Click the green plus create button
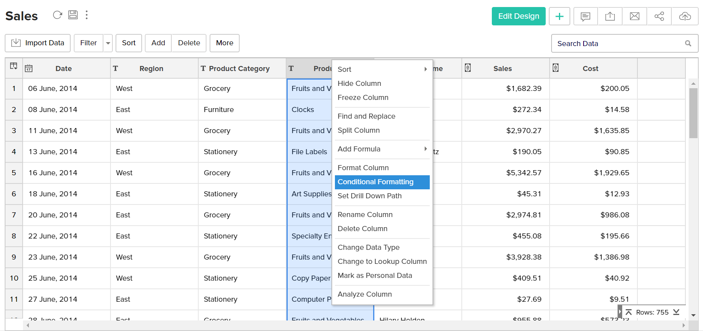 point(559,16)
